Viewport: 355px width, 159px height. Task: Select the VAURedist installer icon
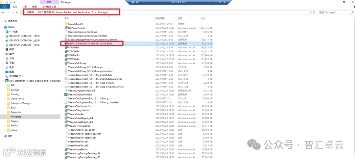click(66, 55)
